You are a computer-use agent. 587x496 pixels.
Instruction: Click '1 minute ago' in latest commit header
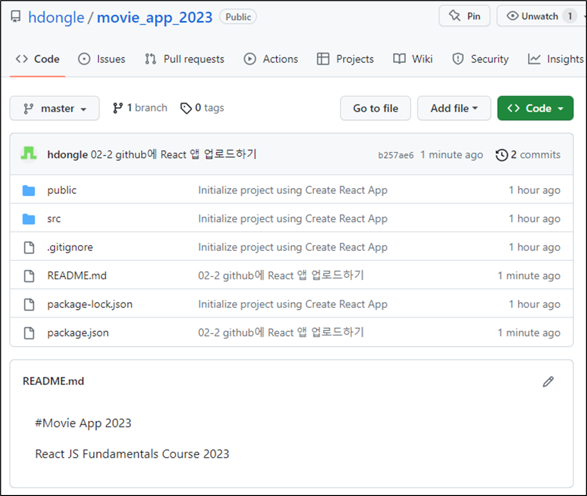pos(451,154)
